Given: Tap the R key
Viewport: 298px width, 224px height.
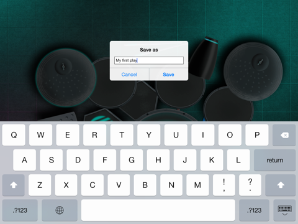Looking at the screenshot, I should [x=94, y=135].
